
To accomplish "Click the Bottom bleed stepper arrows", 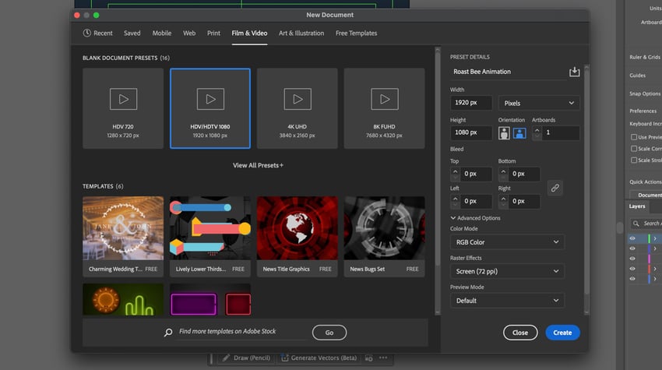I will coord(503,174).
